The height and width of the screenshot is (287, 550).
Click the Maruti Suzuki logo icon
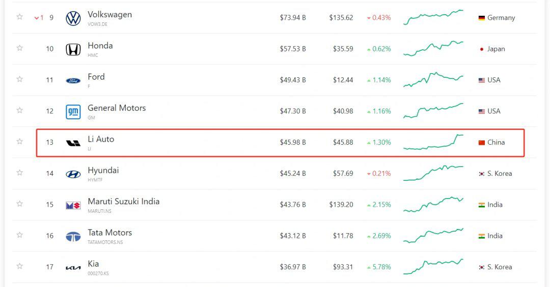(x=73, y=205)
